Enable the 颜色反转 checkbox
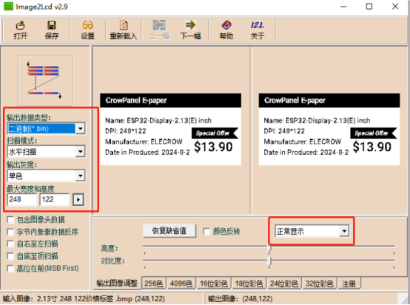This screenshot has height=305, width=410. (206, 231)
